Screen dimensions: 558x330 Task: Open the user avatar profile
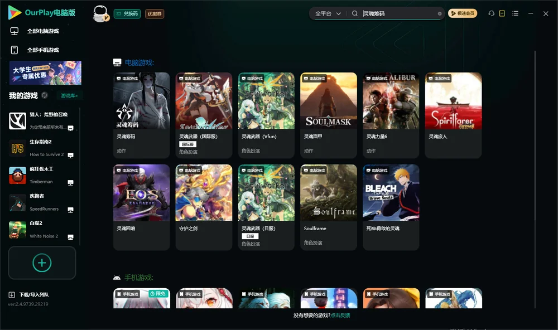pyautogui.click(x=100, y=13)
